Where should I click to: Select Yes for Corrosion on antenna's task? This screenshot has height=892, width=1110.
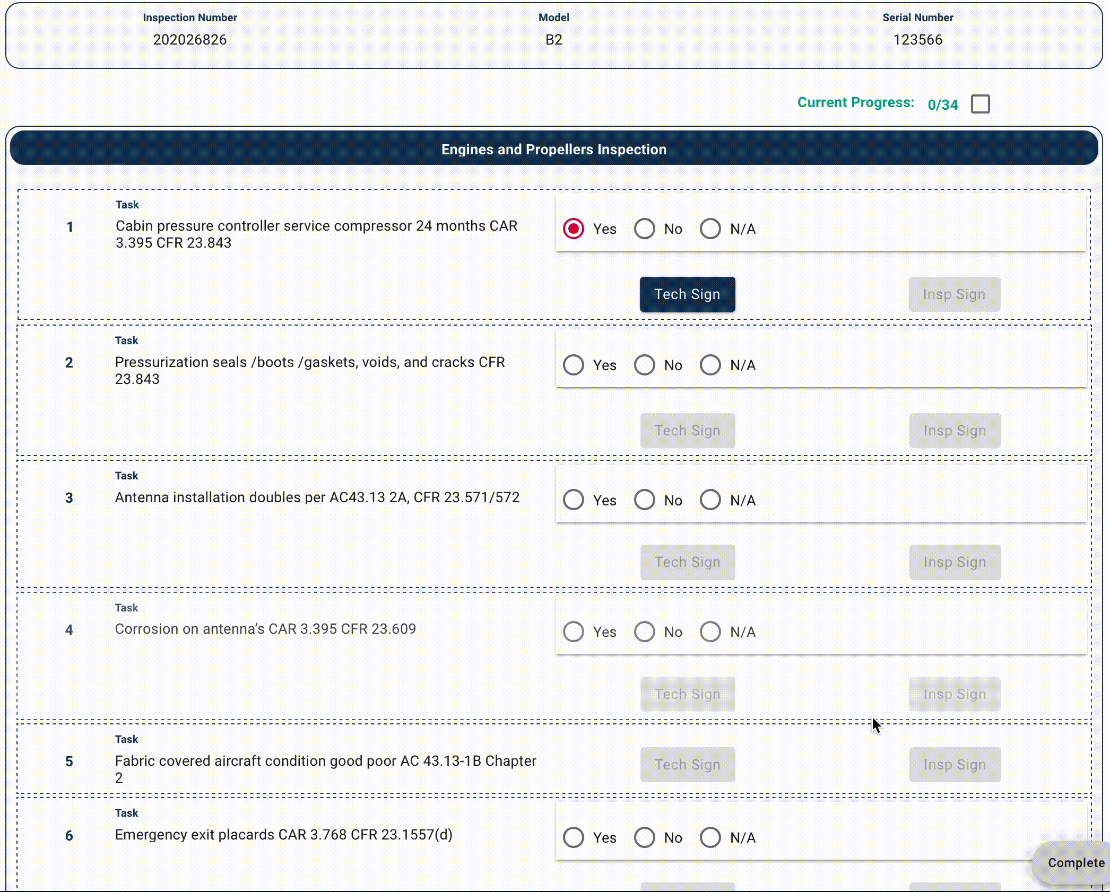[x=574, y=632]
